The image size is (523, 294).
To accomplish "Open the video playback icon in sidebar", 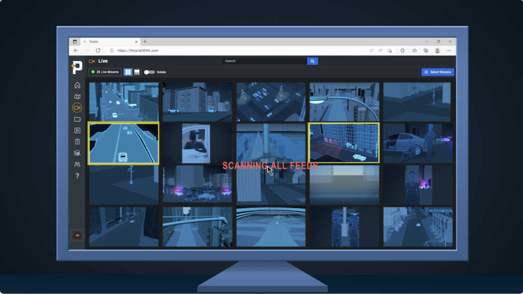I will point(77,130).
